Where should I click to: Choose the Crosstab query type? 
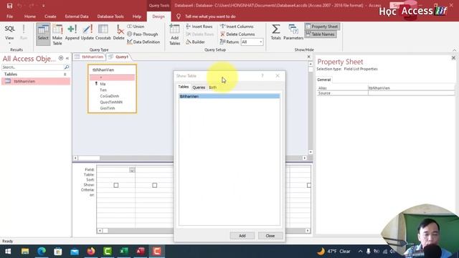pyautogui.click(x=103, y=33)
